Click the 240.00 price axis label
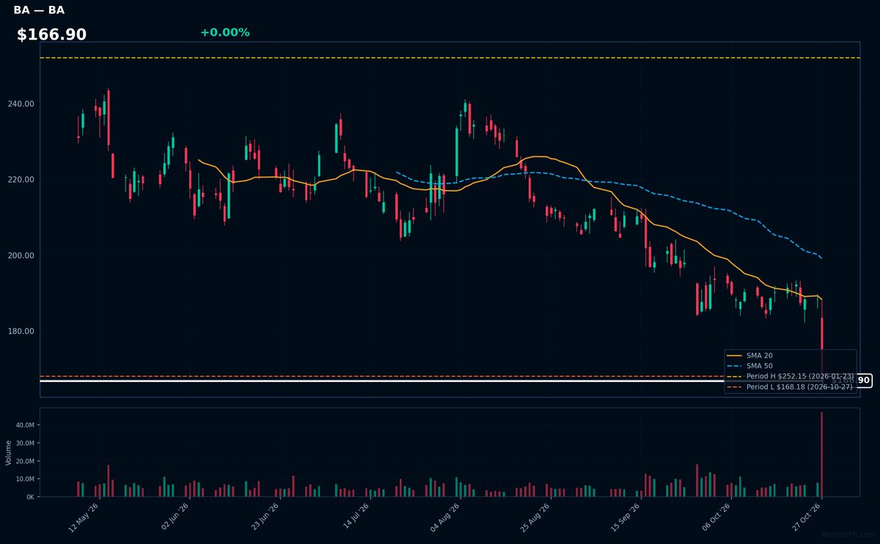The height and width of the screenshot is (544, 880). (x=22, y=104)
